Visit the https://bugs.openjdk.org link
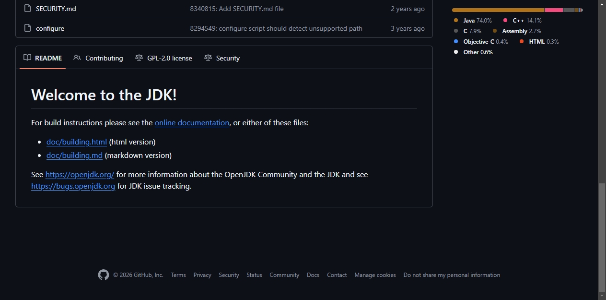 [x=73, y=186]
